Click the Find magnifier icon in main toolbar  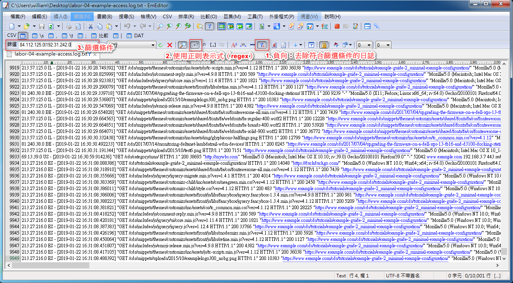pyautogui.click(x=160, y=26)
